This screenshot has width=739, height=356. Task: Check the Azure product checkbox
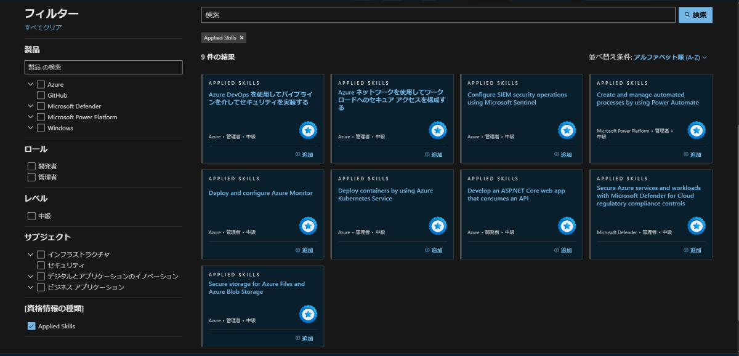tap(41, 84)
